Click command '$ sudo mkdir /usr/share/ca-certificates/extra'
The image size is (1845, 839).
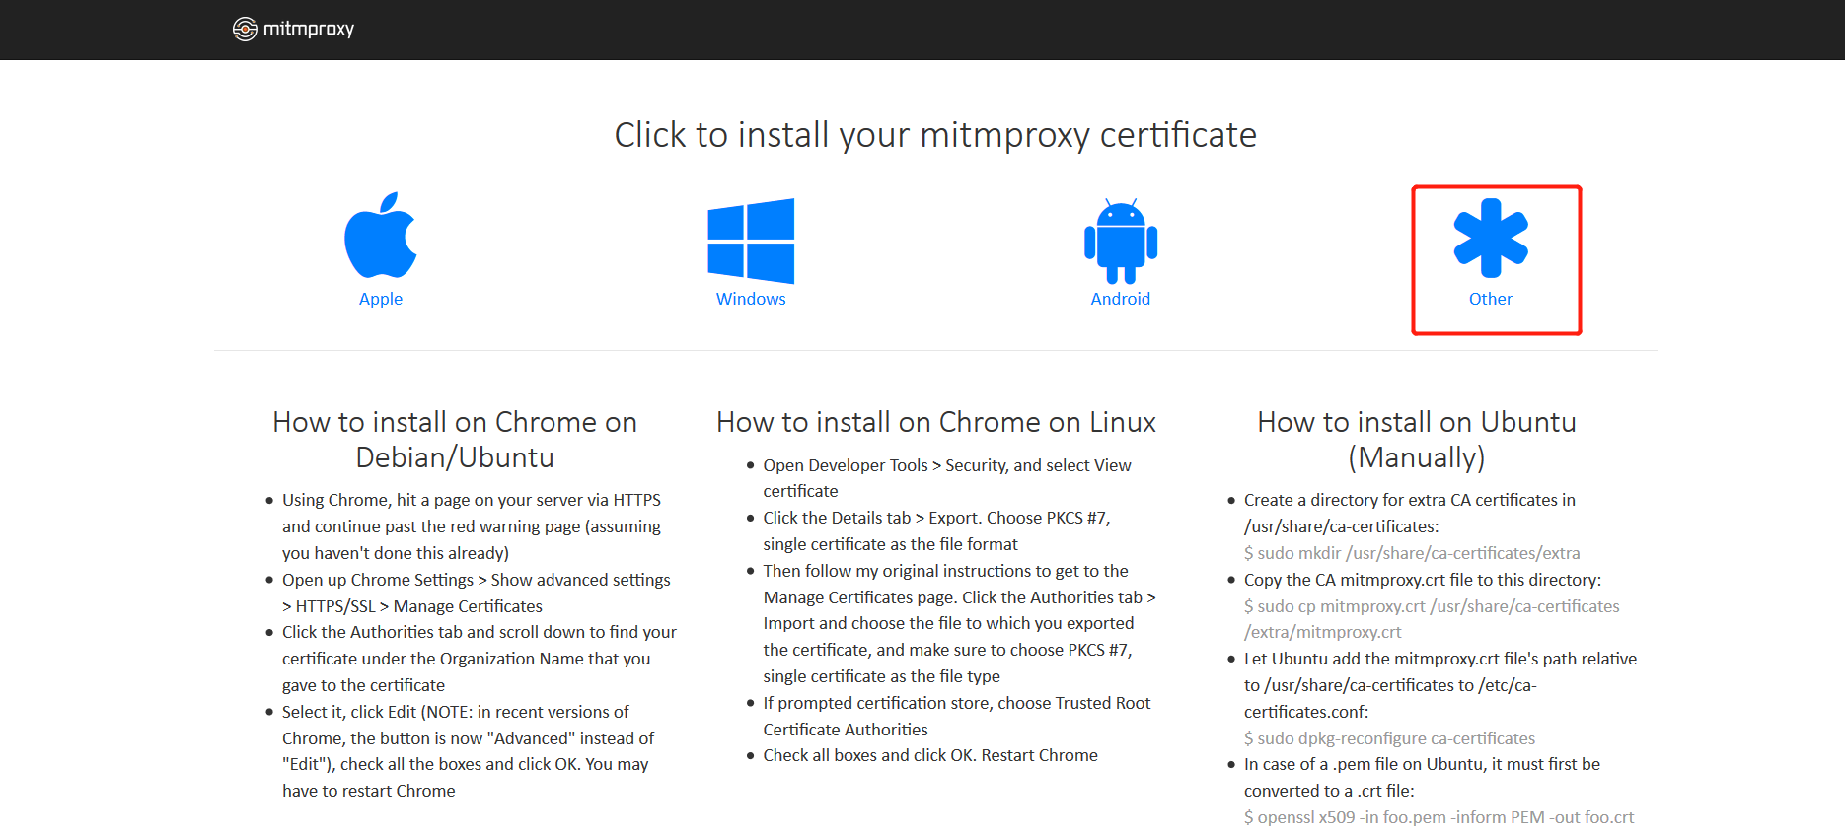pos(1412,553)
